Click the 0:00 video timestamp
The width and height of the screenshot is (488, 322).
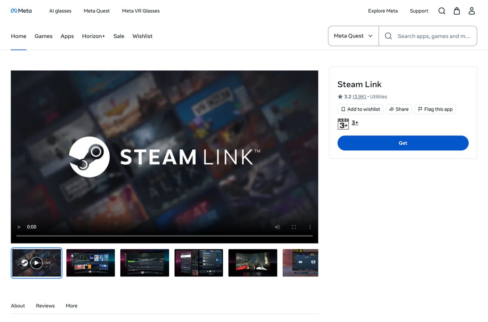32,227
